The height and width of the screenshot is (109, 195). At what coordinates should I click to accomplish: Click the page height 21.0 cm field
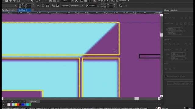(x=26, y=7)
